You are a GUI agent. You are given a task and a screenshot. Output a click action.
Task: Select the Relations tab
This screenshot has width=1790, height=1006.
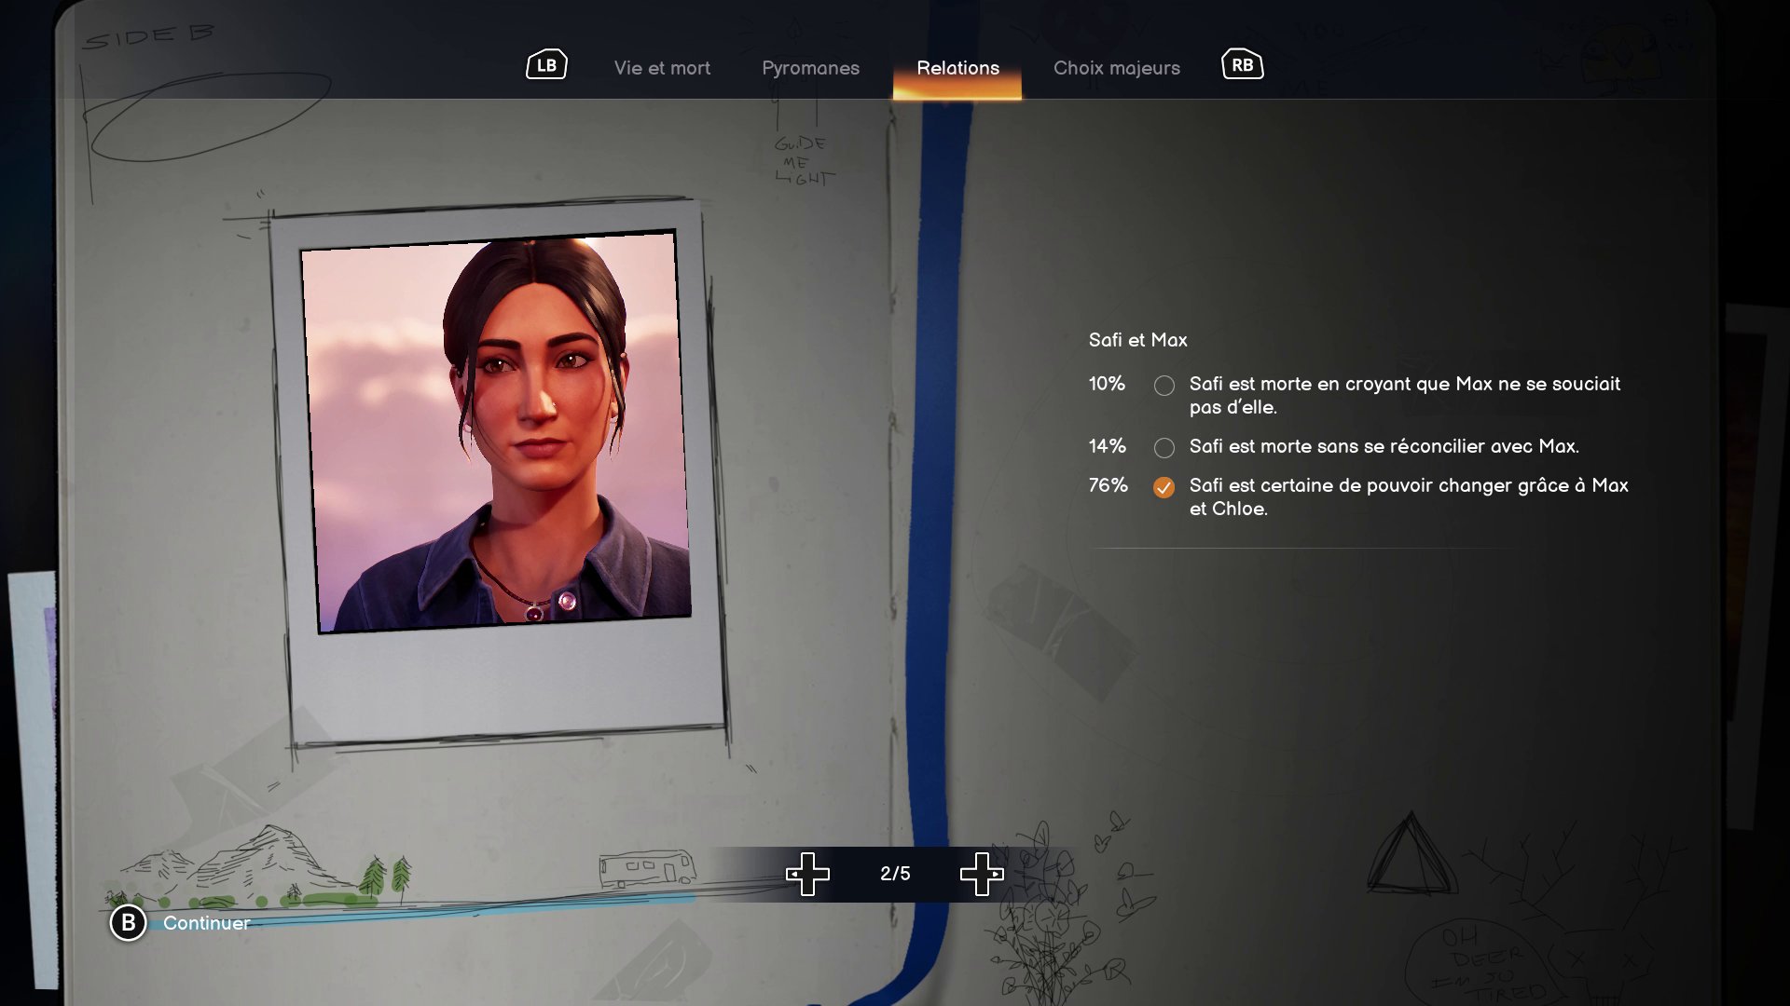[957, 68]
